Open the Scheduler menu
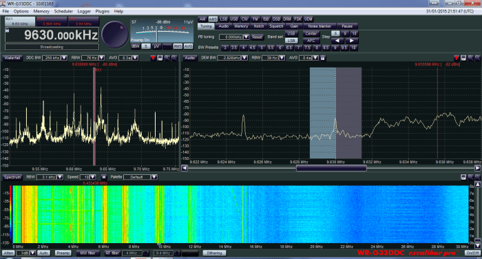Viewport: 482px width, 259px height. pos(63,12)
